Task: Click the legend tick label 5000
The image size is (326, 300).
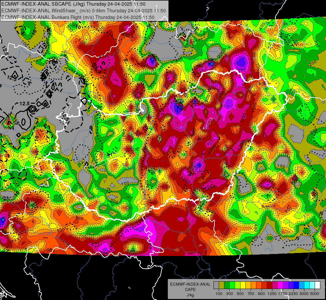Action: tap(315, 294)
